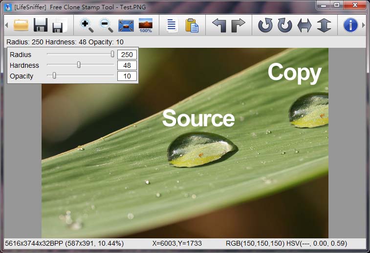Click the Hardness slider handle
The image size is (370, 253).
79,65
